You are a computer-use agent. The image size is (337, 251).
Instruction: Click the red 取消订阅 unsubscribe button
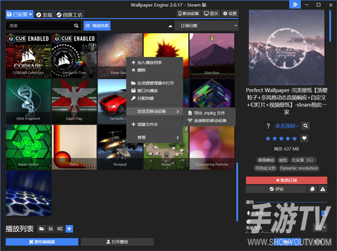[x=286, y=180]
